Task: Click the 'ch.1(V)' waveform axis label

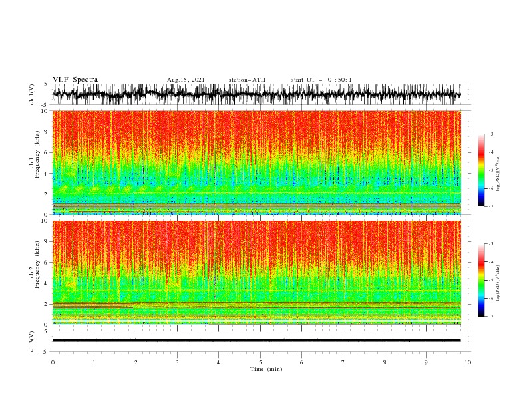Action: tap(32, 94)
